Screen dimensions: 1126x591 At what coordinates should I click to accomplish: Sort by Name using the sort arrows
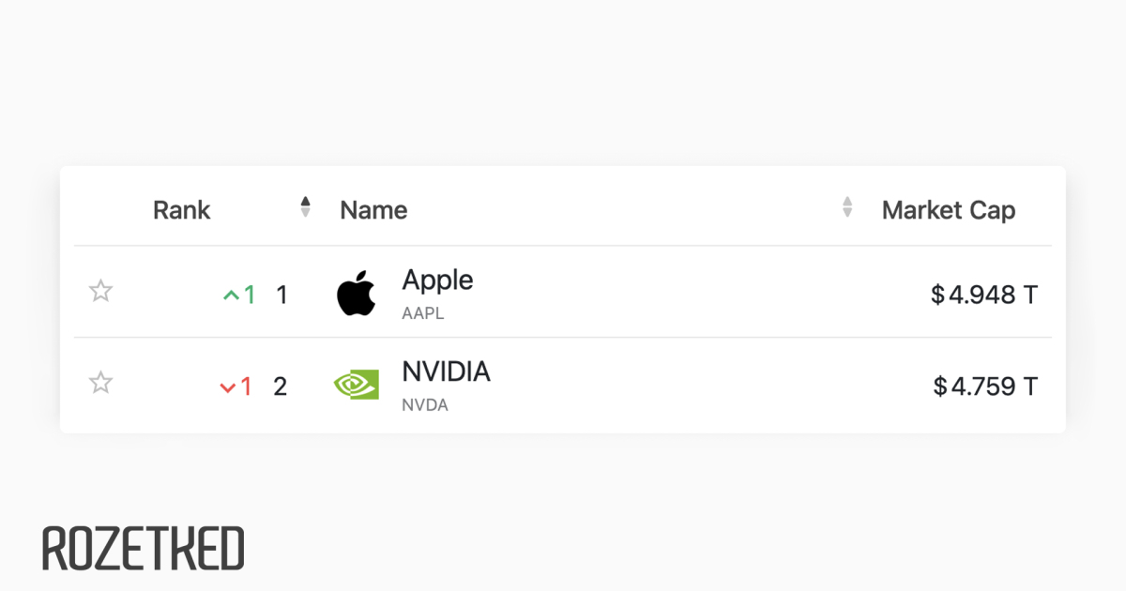pyautogui.click(x=847, y=207)
